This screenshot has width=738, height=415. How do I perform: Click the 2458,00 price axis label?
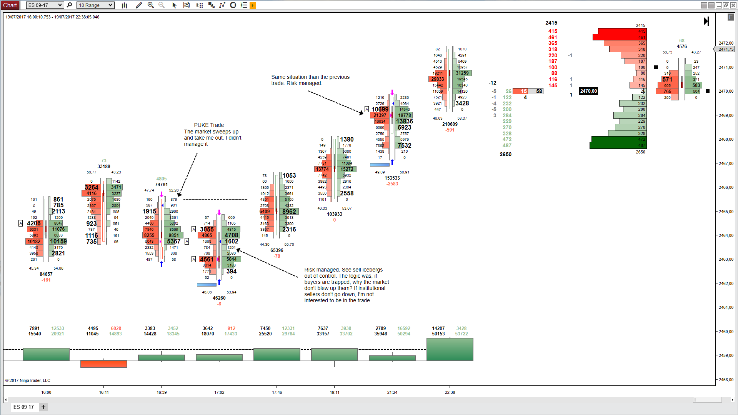point(726,380)
